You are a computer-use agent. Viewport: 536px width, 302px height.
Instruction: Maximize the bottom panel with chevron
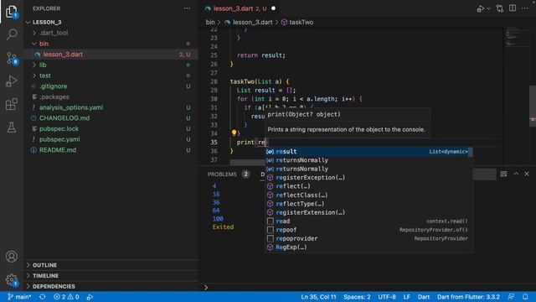coord(516,174)
